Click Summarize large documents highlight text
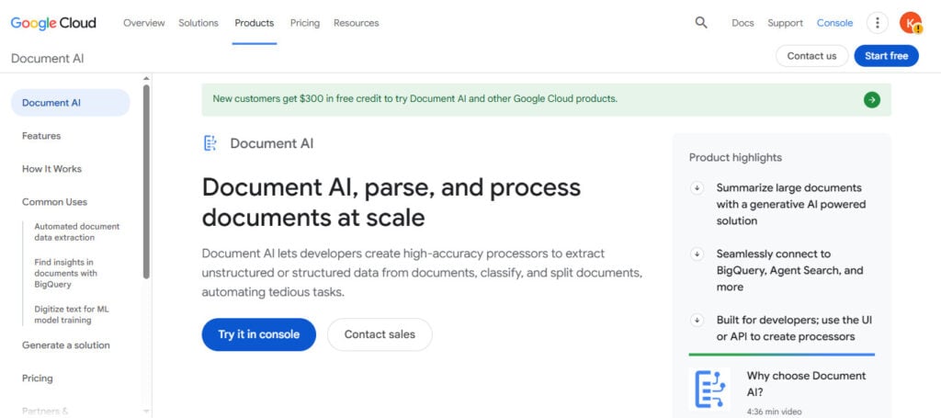The height and width of the screenshot is (418, 941). (x=791, y=205)
